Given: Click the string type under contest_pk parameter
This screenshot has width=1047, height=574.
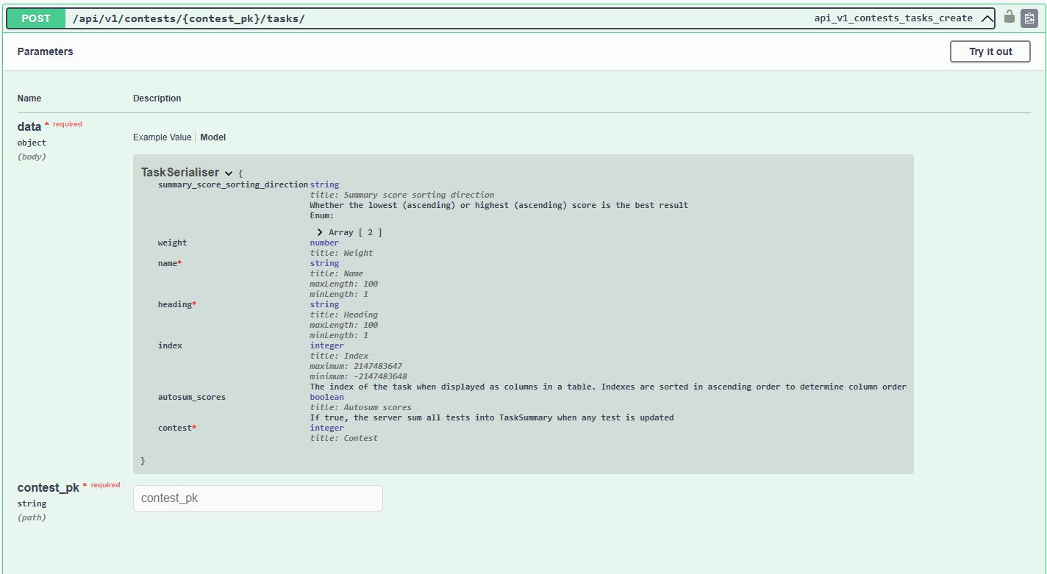Looking at the screenshot, I should click(32, 503).
